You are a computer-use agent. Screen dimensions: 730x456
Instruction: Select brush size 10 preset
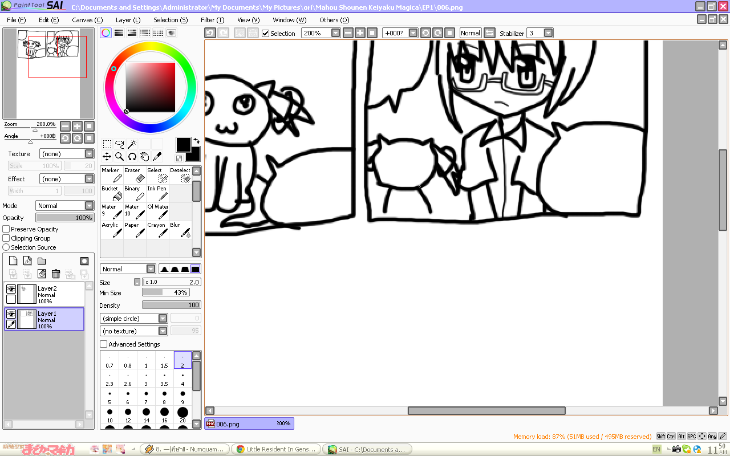(x=109, y=416)
